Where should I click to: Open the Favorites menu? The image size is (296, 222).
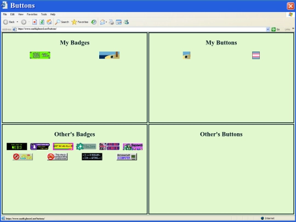click(x=32, y=14)
